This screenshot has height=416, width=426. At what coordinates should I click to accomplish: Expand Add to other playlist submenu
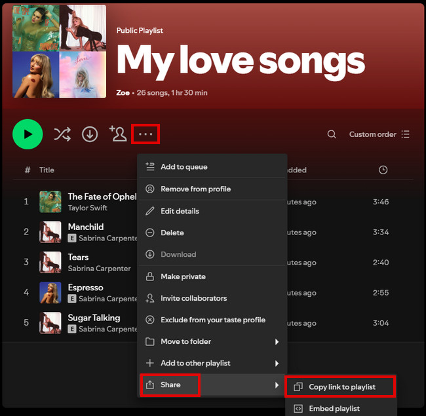212,363
